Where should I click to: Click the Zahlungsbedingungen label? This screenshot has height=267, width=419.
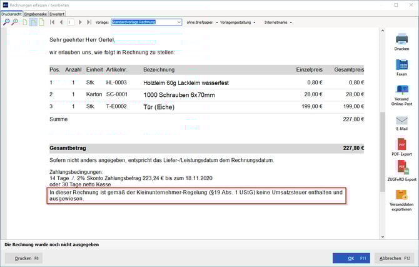click(x=76, y=172)
